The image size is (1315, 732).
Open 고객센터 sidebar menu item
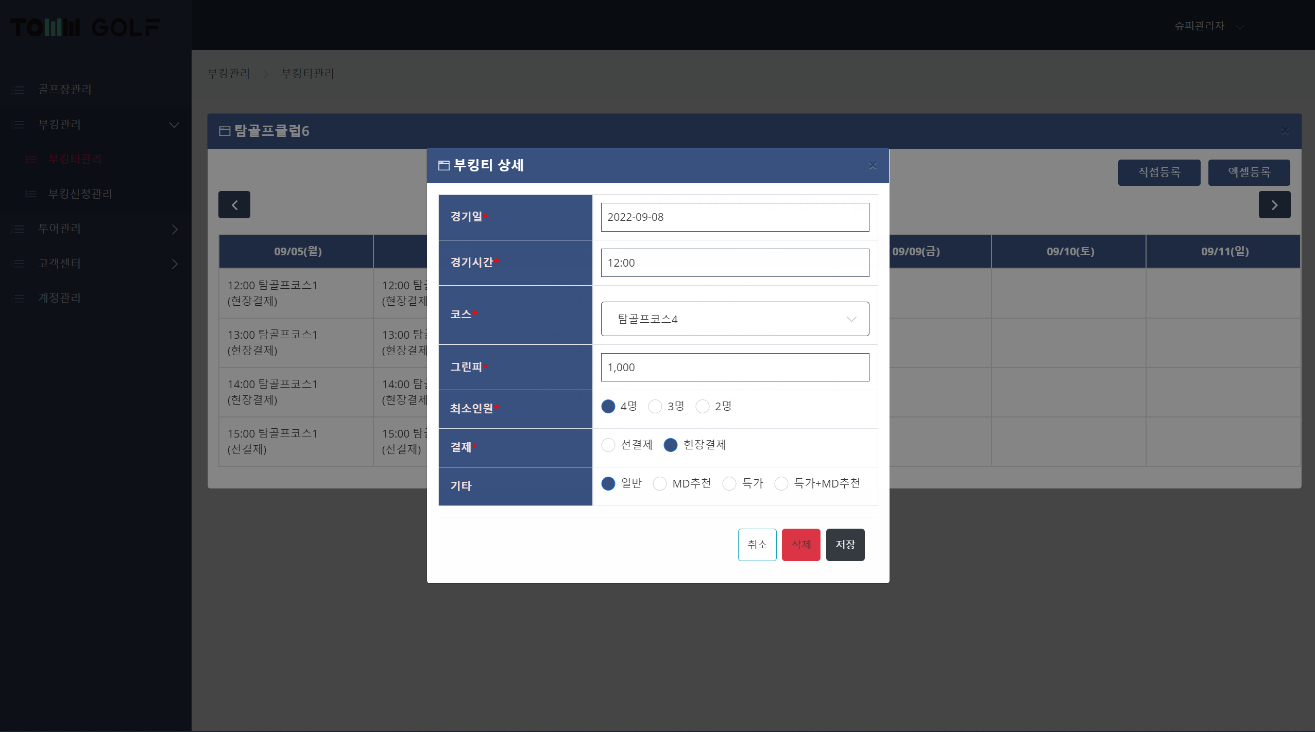59,264
